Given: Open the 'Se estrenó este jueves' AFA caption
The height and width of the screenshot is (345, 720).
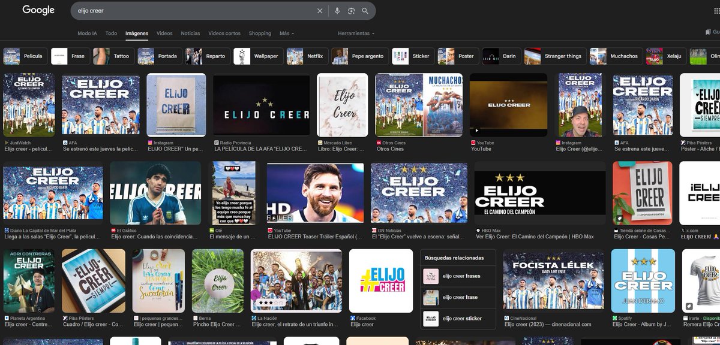Looking at the screenshot, I should point(101,149).
